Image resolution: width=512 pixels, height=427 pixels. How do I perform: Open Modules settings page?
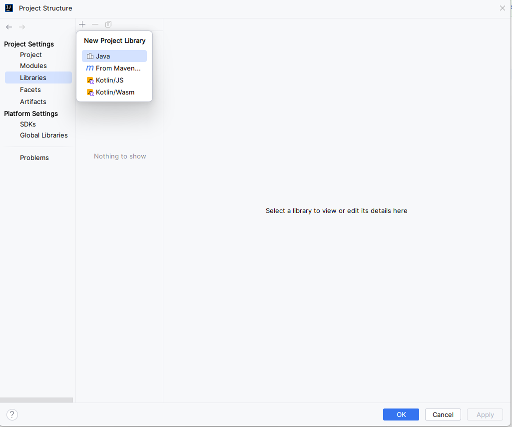click(x=33, y=65)
